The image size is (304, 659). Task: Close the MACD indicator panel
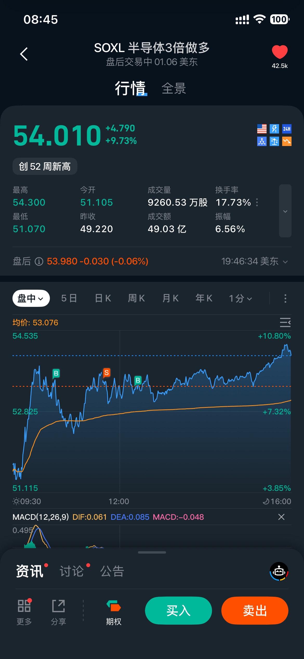[x=281, y=517]
